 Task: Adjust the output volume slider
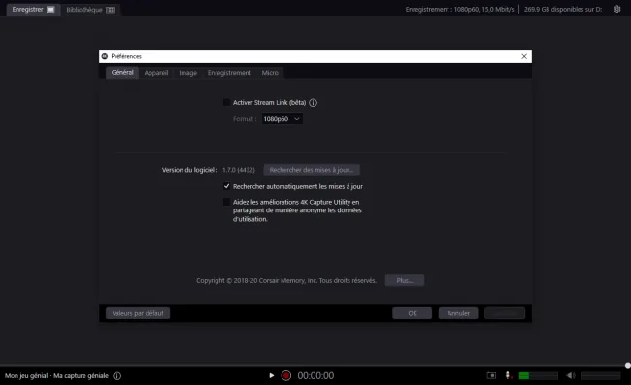pyautogui.click(x=601, y=375)
